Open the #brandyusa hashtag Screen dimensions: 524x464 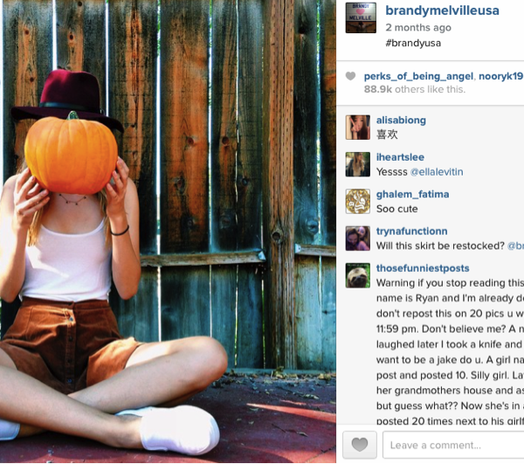[x=413, y=43]
